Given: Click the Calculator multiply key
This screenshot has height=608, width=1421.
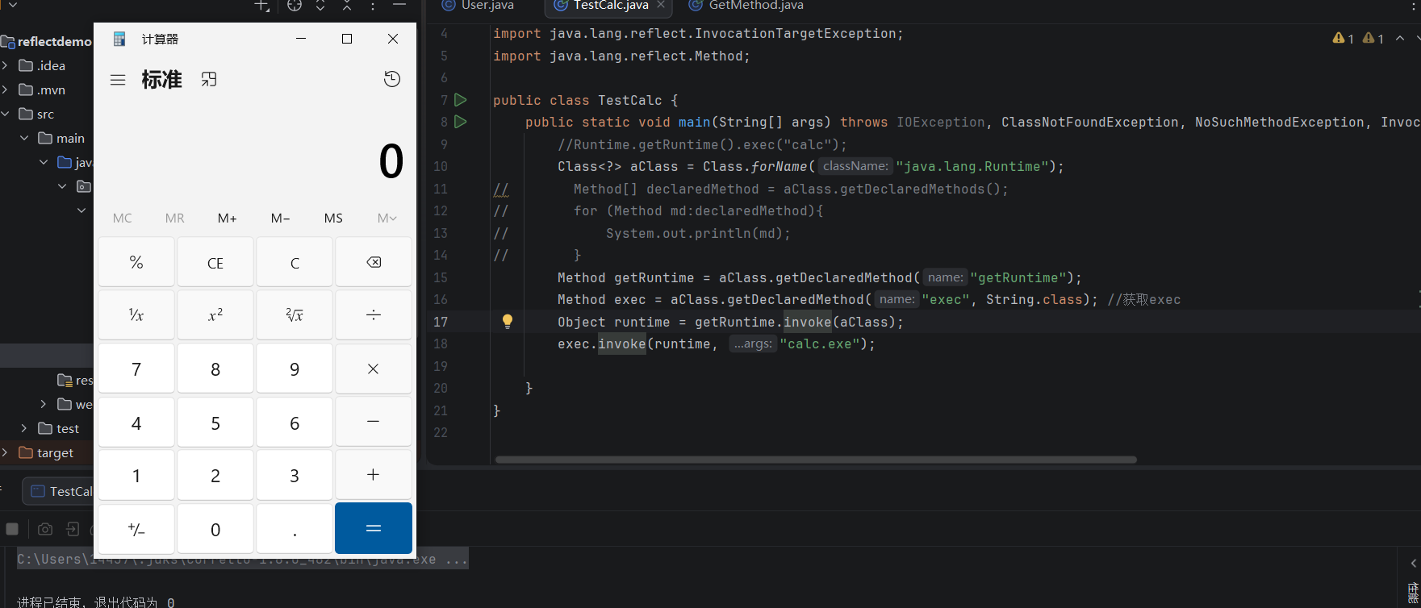Looking at the screenshot, I should (374, 369).
